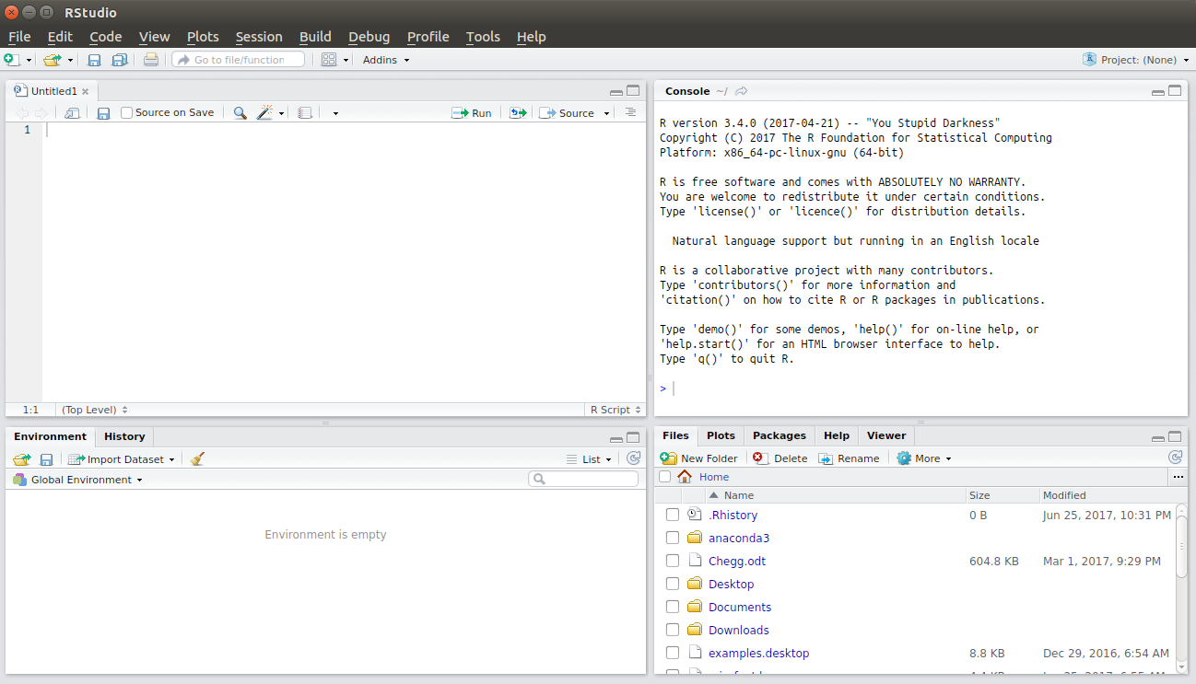Save the current document from the main toolbar

pyautogui.click(x=94, y=60)
